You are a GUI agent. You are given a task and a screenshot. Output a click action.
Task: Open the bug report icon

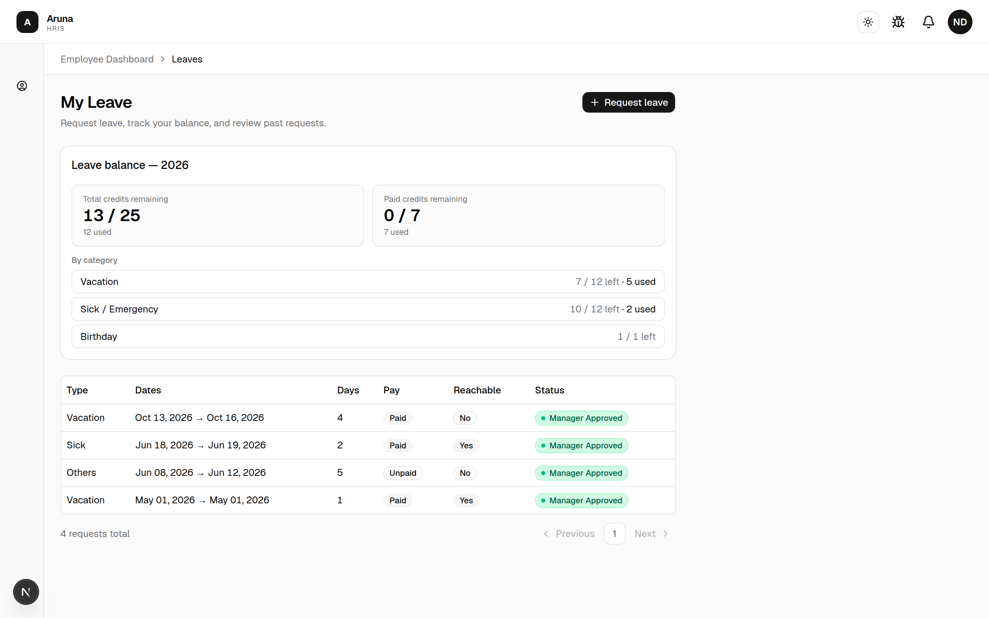coord(898,22)
